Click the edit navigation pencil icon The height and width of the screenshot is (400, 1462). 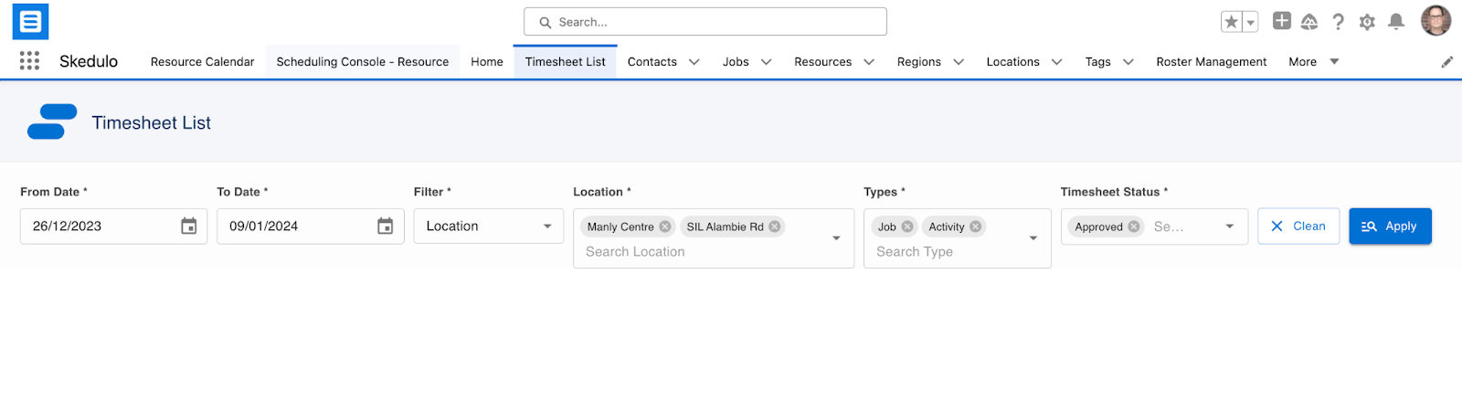(1447, 62)
